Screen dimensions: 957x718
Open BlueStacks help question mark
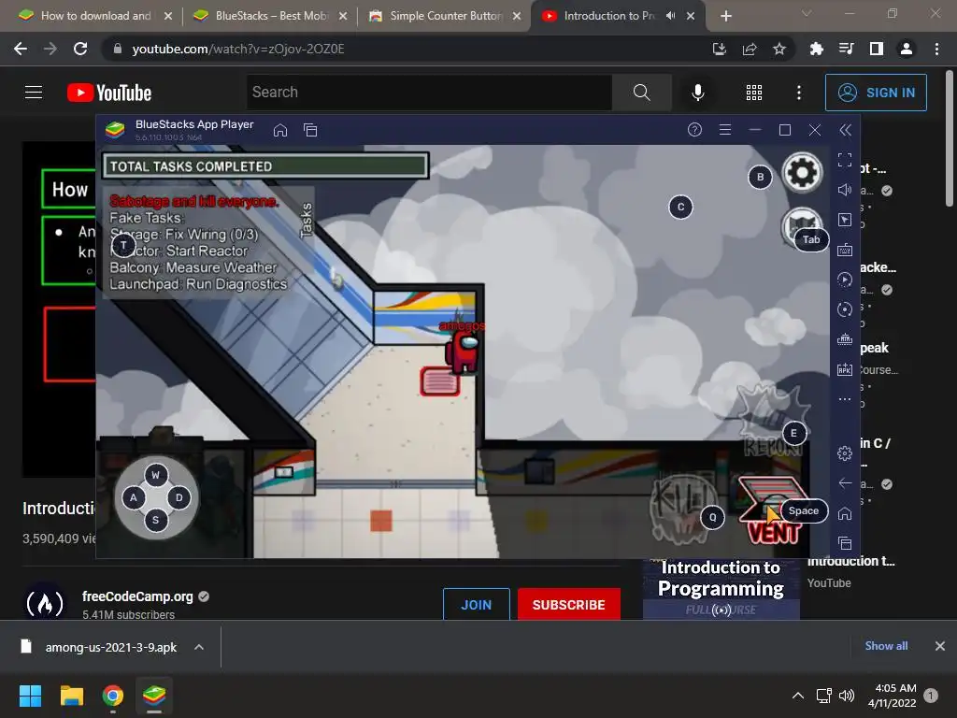point(694,129)
